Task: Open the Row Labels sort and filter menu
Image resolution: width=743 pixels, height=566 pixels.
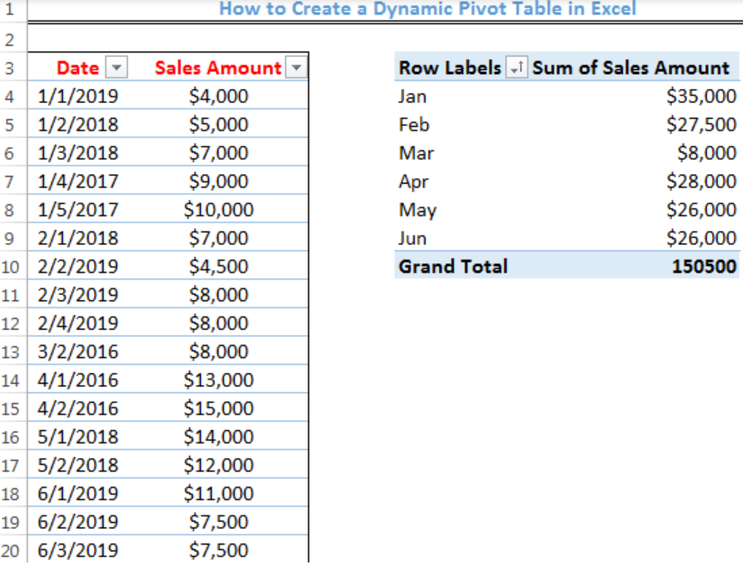Action: point(515,67)
